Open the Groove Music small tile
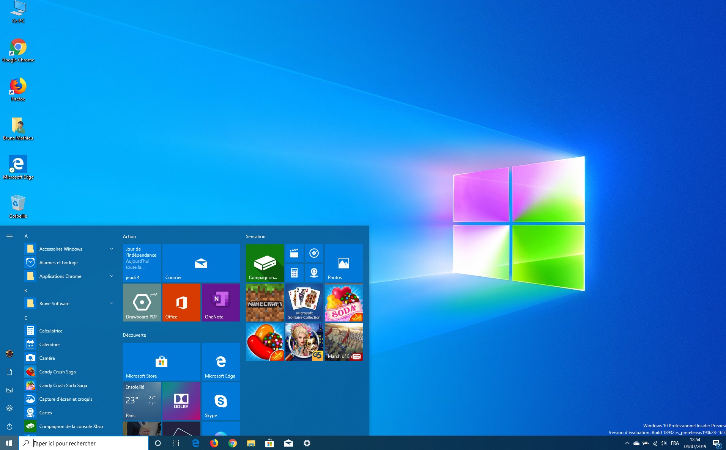 [314, 253]
